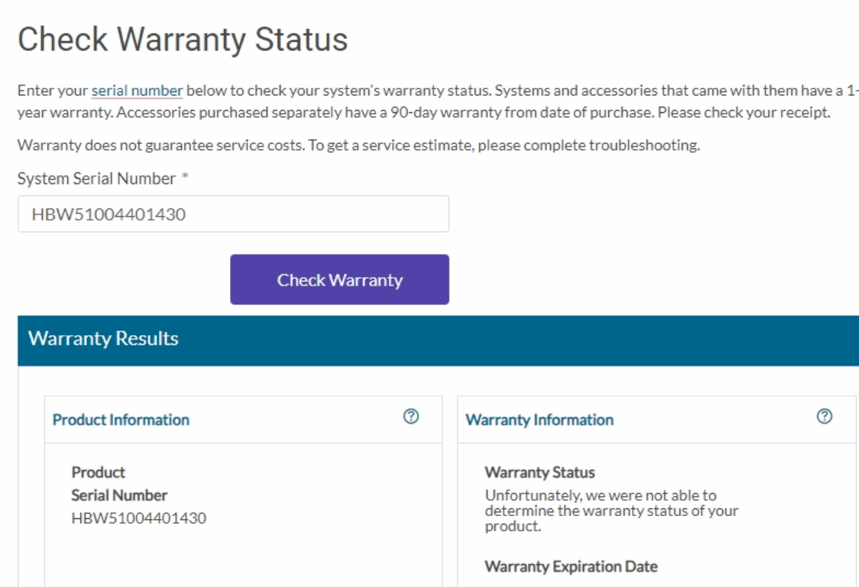Open the serial number link
Screen dimensions: 859x587
click(137, 90)
